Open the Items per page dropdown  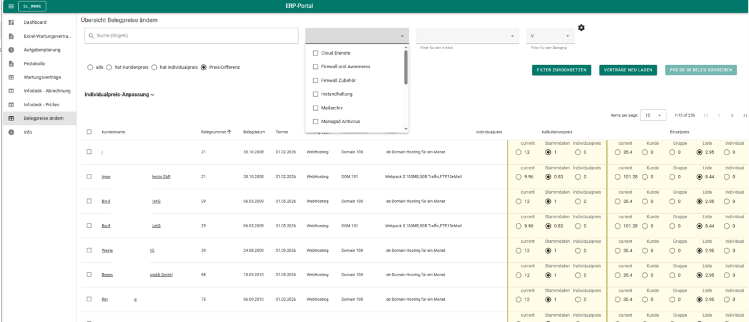(x=654, y=115)
